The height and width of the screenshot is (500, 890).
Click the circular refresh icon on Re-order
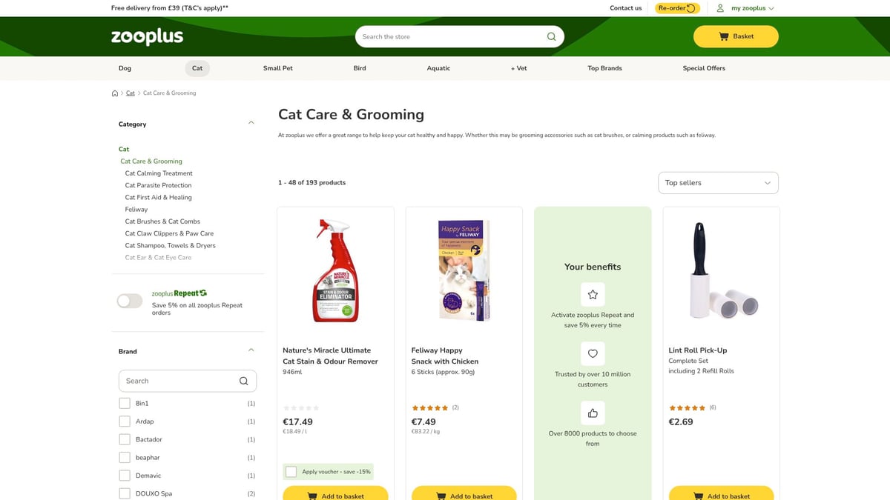pyautogui.click(x=689, y=8)
